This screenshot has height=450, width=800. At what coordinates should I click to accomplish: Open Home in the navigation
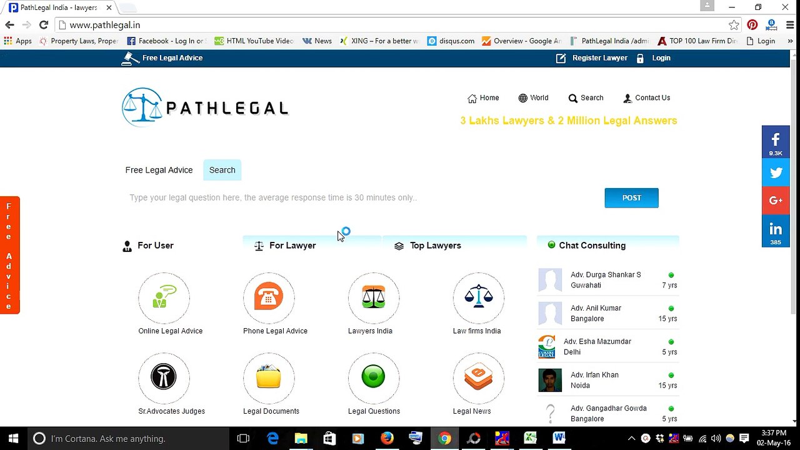click(483, 98)
